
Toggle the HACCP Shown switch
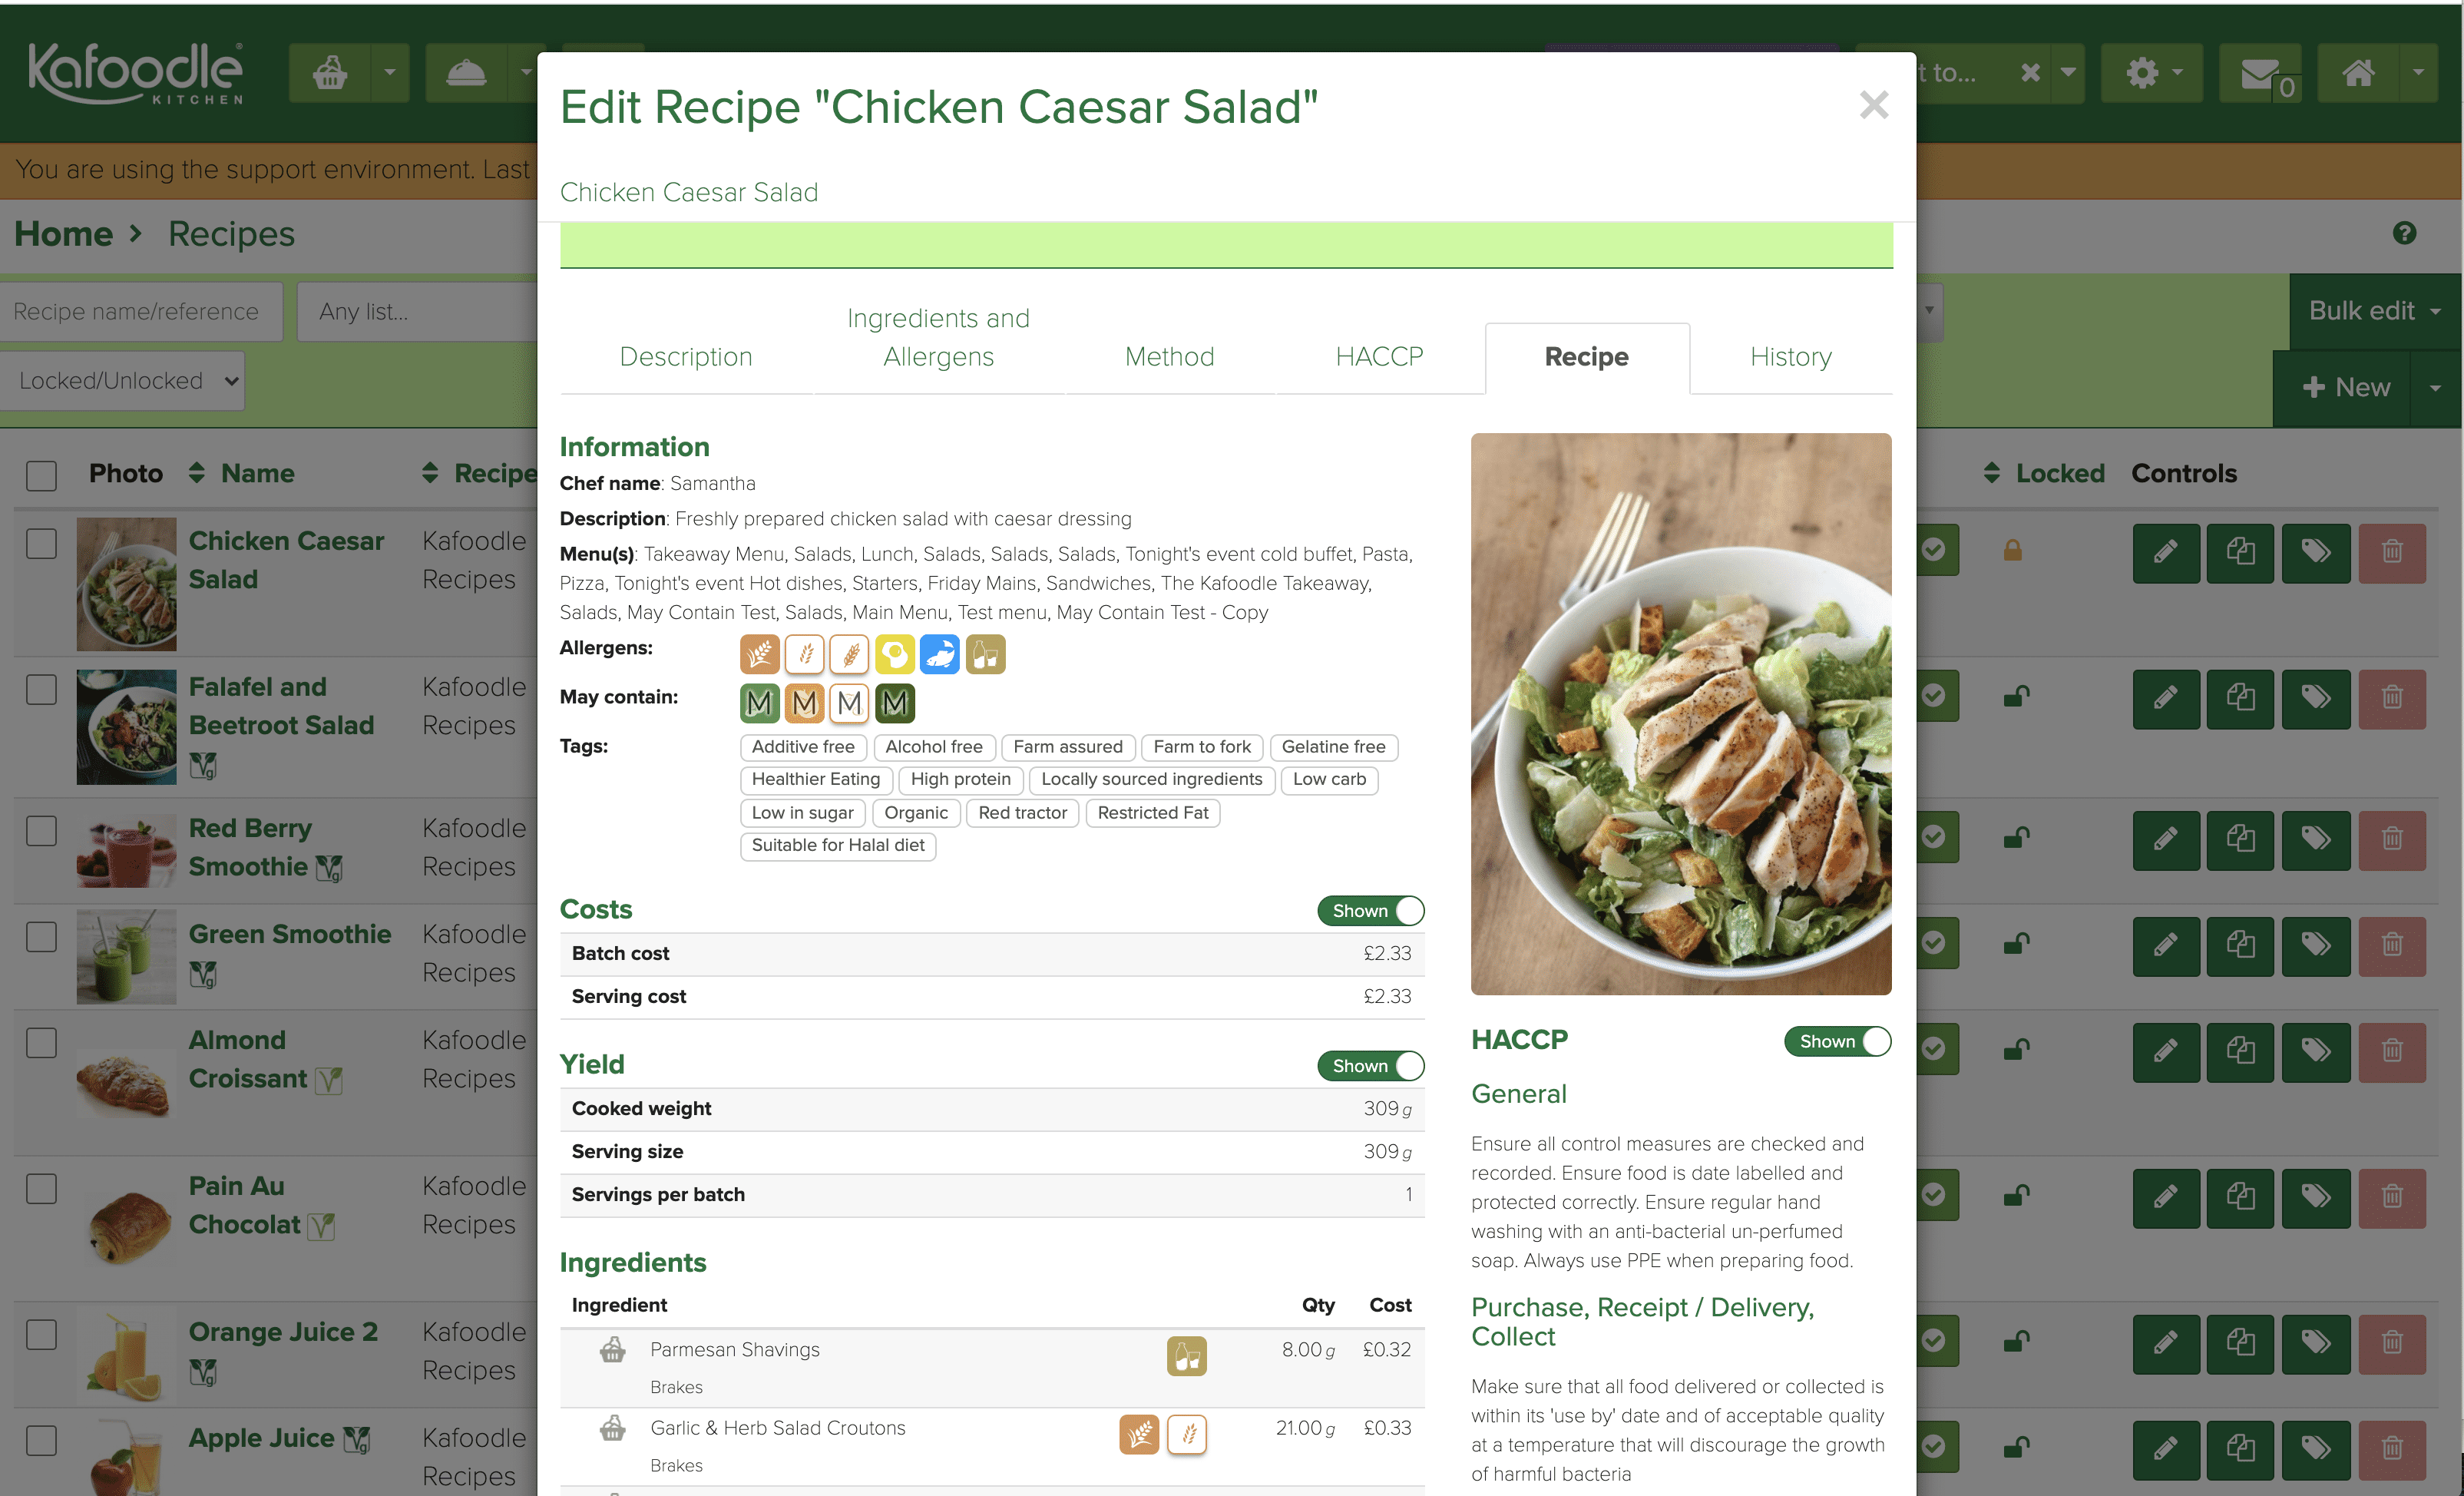pos(1837,1041)
